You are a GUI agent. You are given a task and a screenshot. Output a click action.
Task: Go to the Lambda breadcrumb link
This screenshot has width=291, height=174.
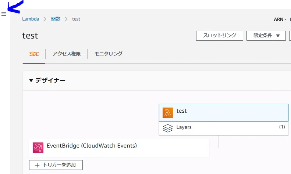click(x=31, y=19)
